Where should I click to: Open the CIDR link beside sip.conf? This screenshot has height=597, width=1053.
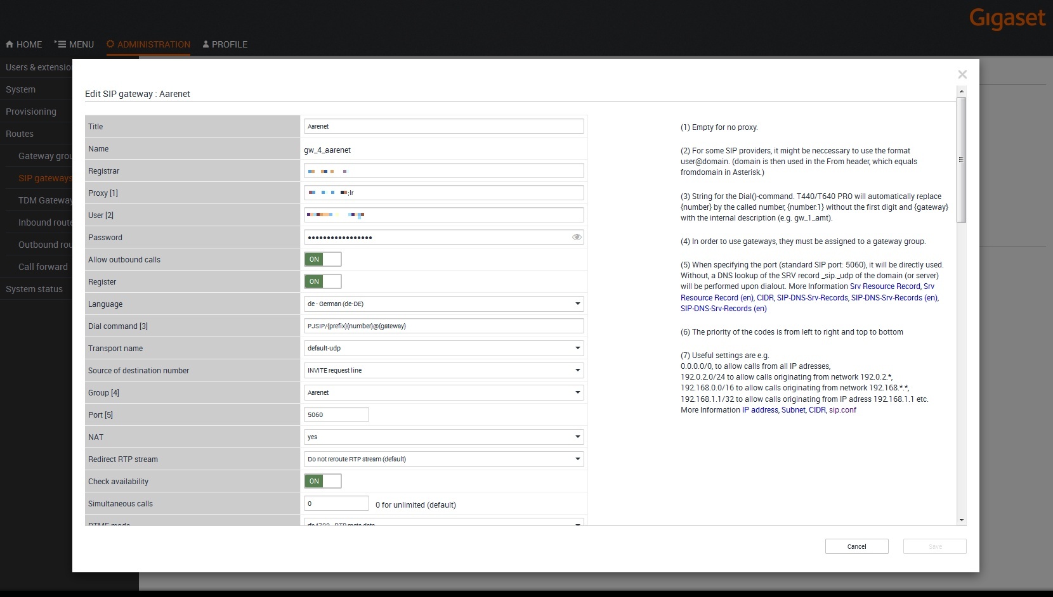point(817,410)
